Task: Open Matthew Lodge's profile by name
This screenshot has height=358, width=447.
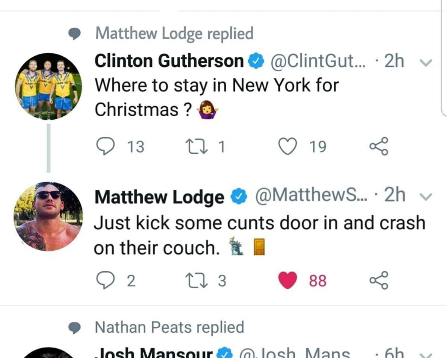Action: pos(159,197)
